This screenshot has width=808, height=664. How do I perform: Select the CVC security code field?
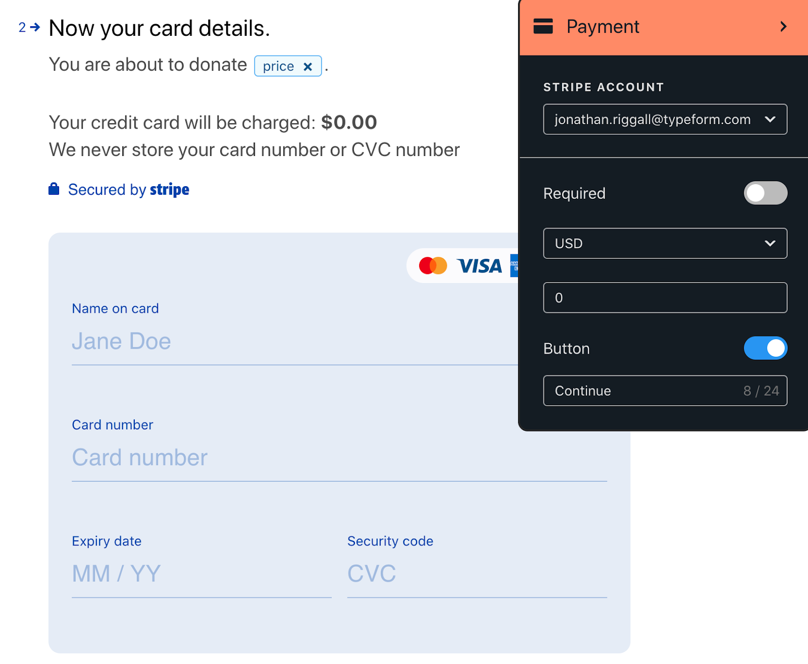[x=477, y=574]
